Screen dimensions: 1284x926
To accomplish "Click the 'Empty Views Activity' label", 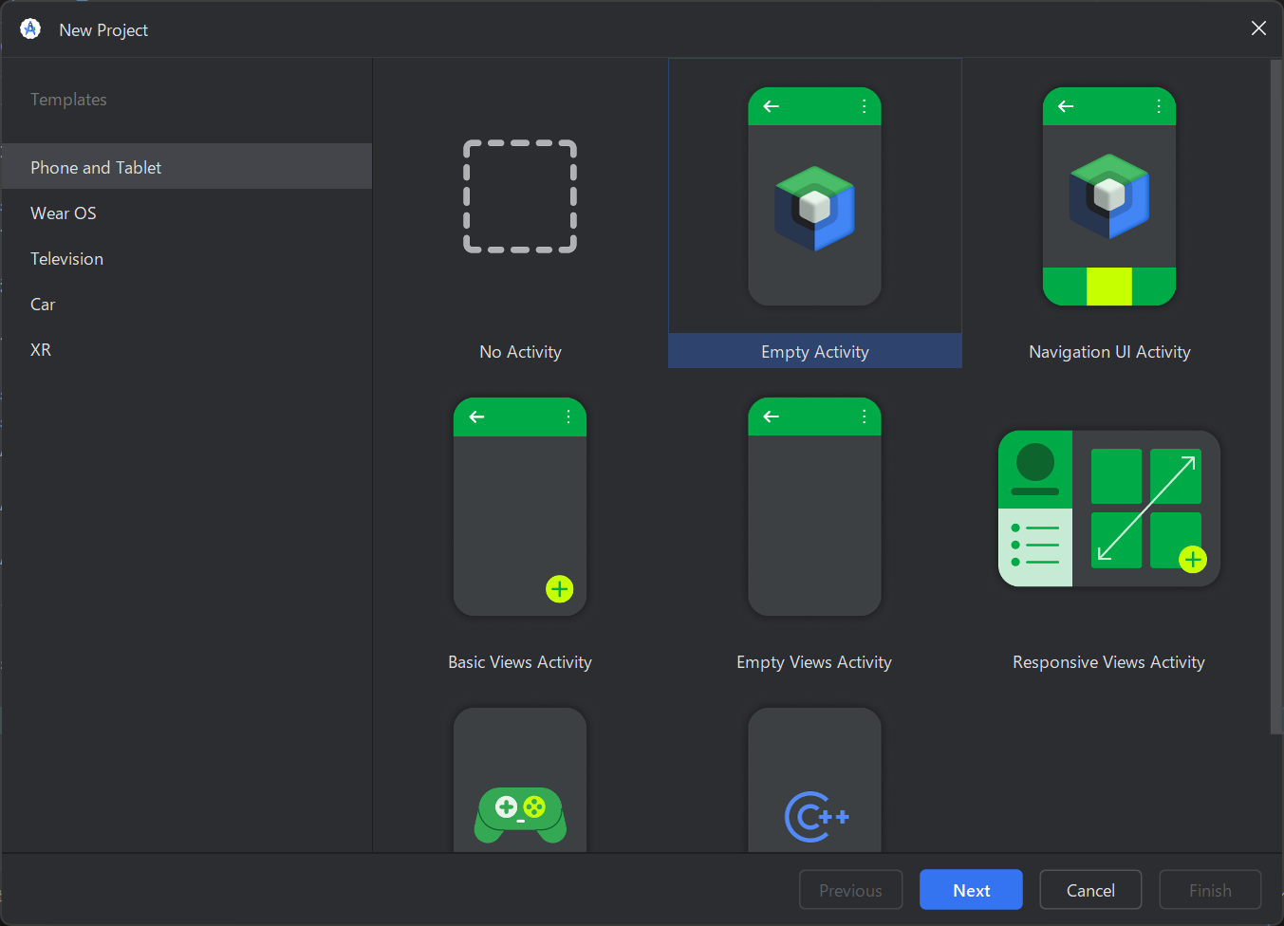I will point(814,662).
